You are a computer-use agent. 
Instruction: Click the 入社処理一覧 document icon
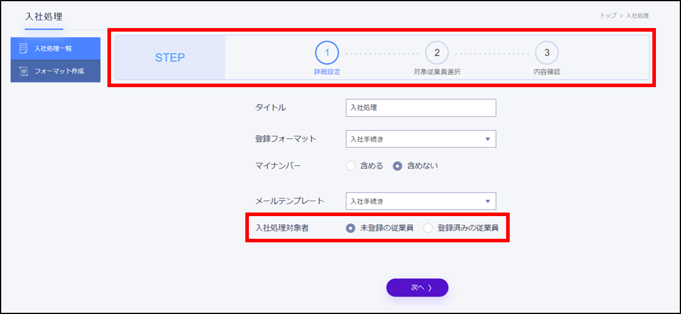coord(23,48)
